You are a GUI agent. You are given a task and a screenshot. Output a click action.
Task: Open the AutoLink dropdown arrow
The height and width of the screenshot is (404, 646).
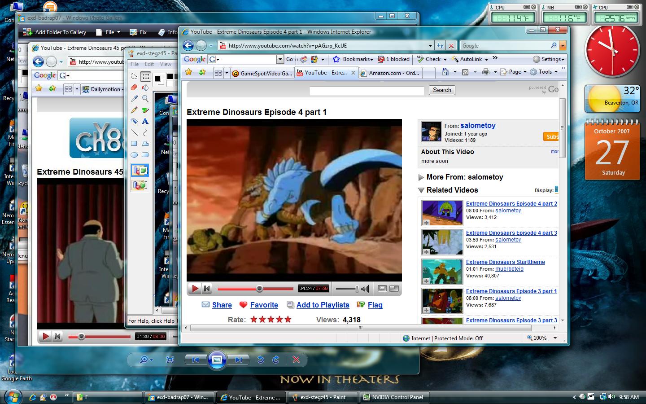[x=486, y=59]
